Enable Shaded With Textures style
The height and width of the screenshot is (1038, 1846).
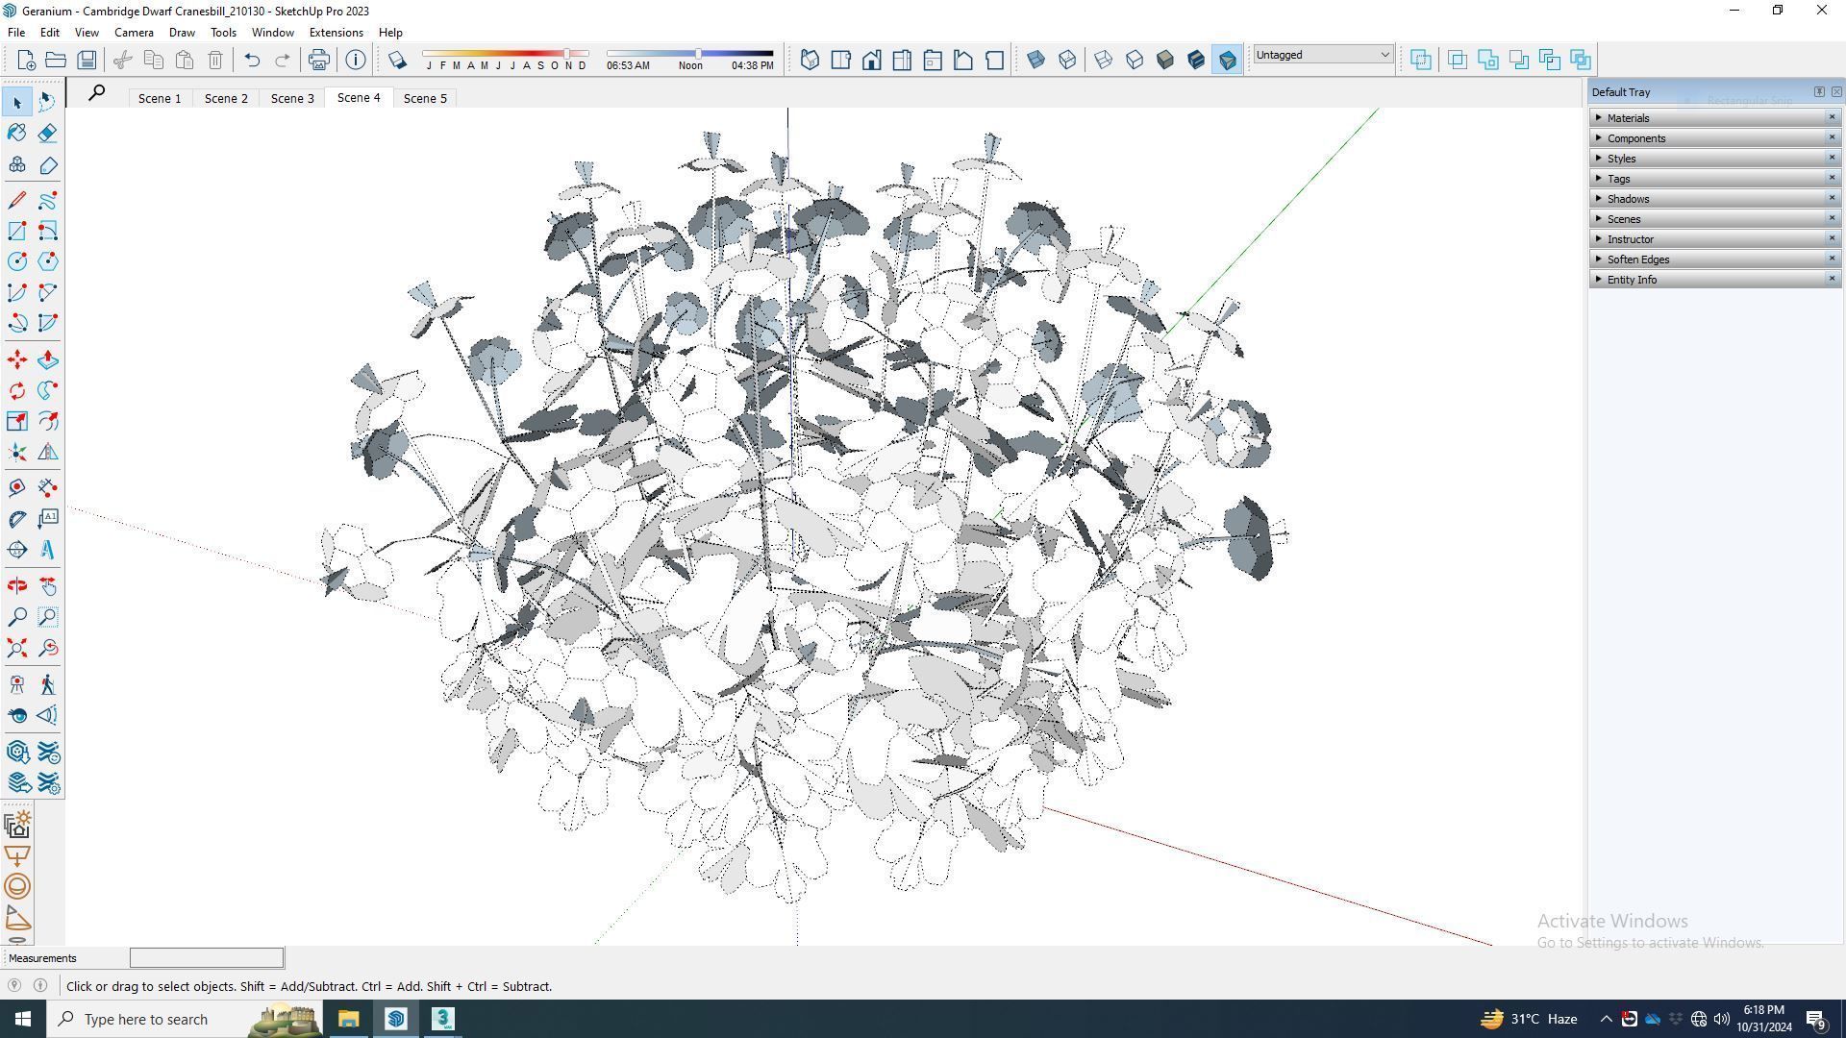1195,60
